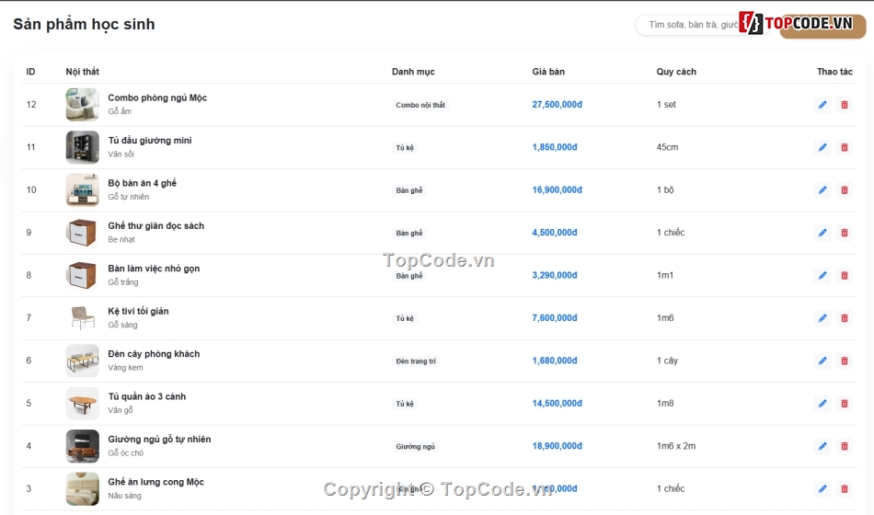Image resolution: width=874 pixels, height=515 pixels.
Task: Click product name Combo phòng ngủ Mộc
Action: point(157,97)
